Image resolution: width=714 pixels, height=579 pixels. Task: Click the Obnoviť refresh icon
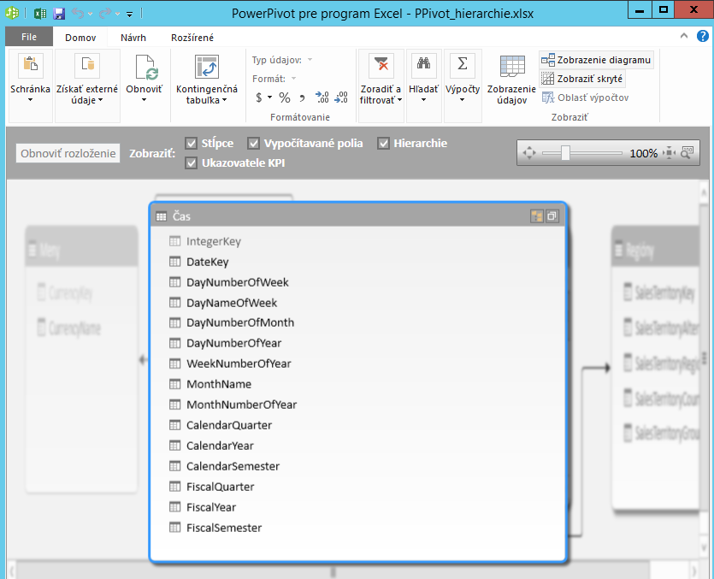(x=145, y=67)
